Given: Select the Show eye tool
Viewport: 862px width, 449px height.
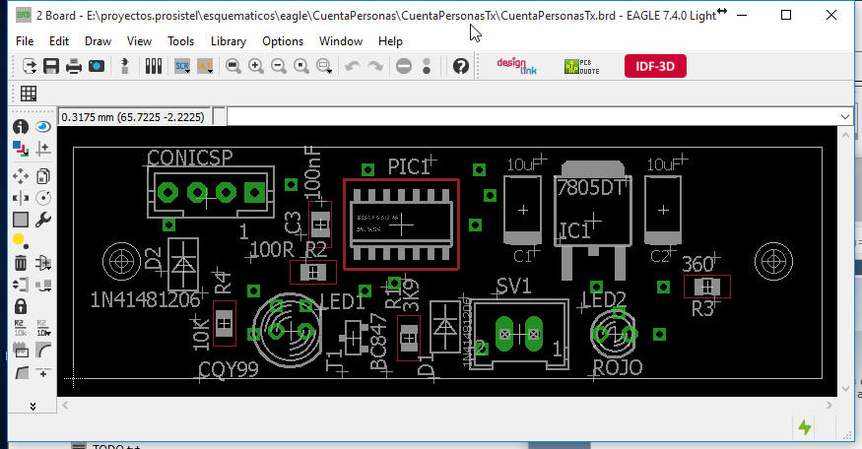Looking at the screenshot, I should click(43, 127).
